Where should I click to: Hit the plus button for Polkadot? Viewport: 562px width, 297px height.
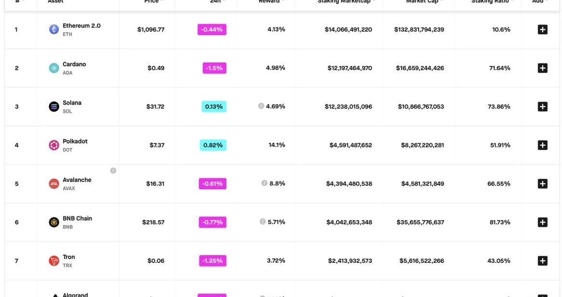[x=542, y=145]
